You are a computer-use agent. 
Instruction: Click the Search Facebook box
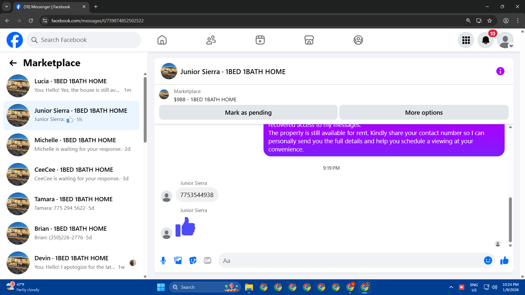[x=84, y=40]
